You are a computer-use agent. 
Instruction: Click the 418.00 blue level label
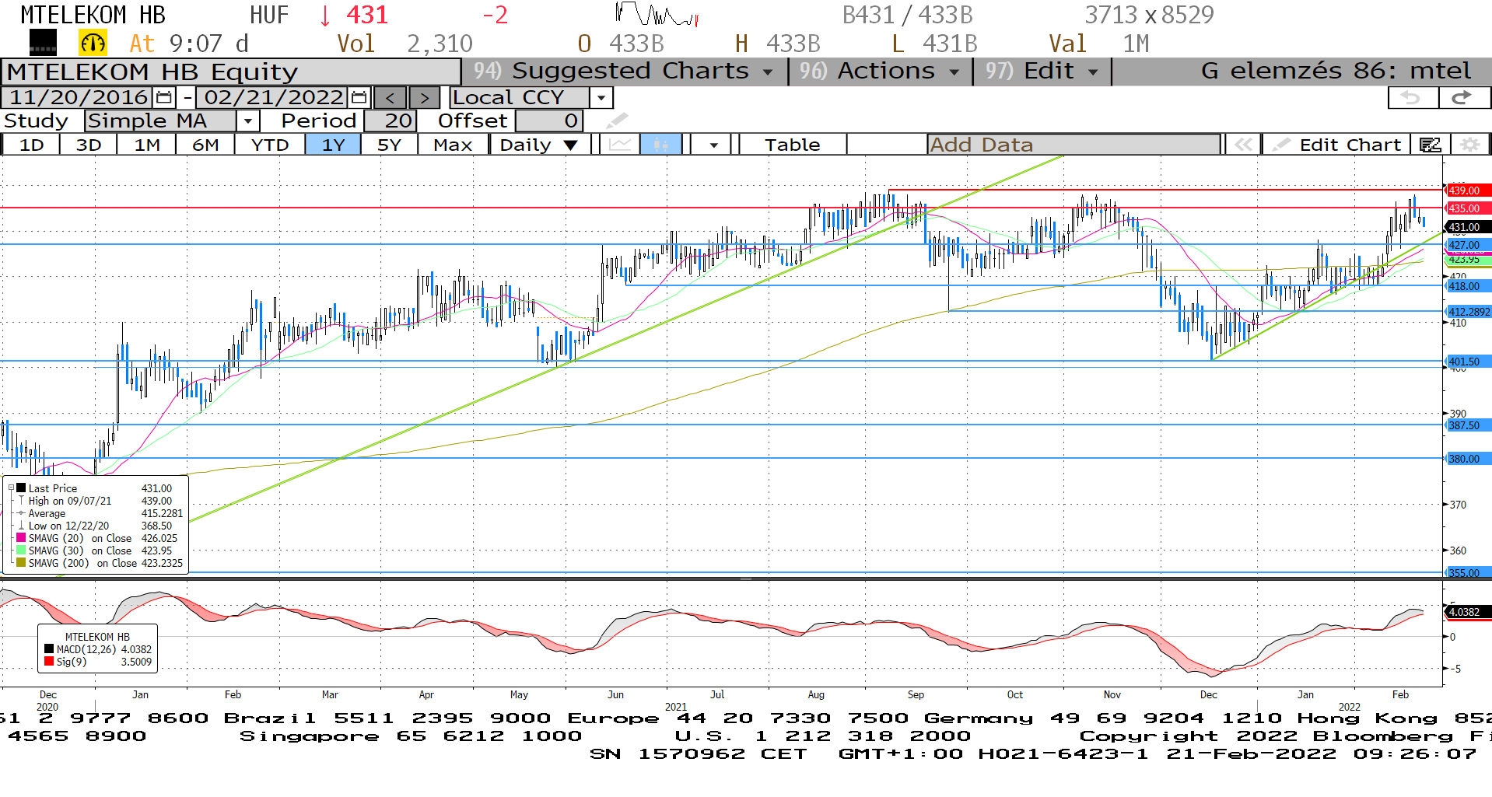tap(1468, 286)
